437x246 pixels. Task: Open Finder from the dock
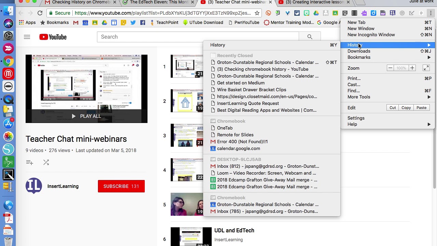[x=8, y=10]
